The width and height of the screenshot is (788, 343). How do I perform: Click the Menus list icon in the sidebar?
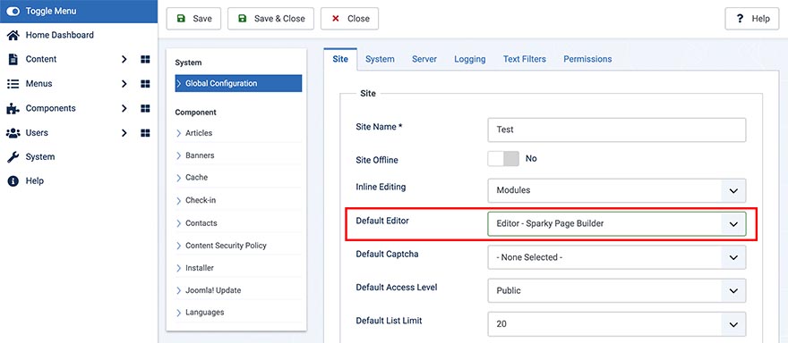pyautogui.click(x=13, y=84)
